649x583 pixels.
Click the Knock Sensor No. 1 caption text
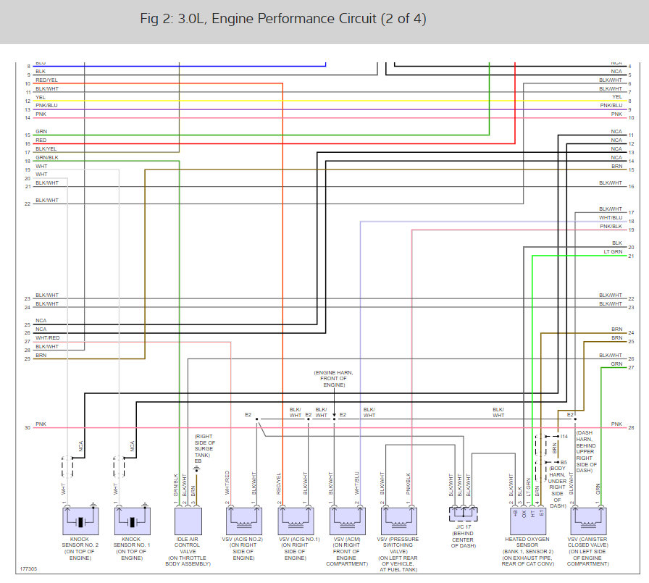point(132,549)
